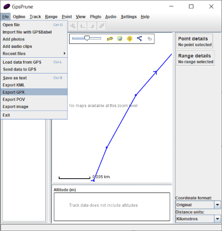Click the 'No range selected' text
The image size is (222, 231).
(x=196, y=62)
